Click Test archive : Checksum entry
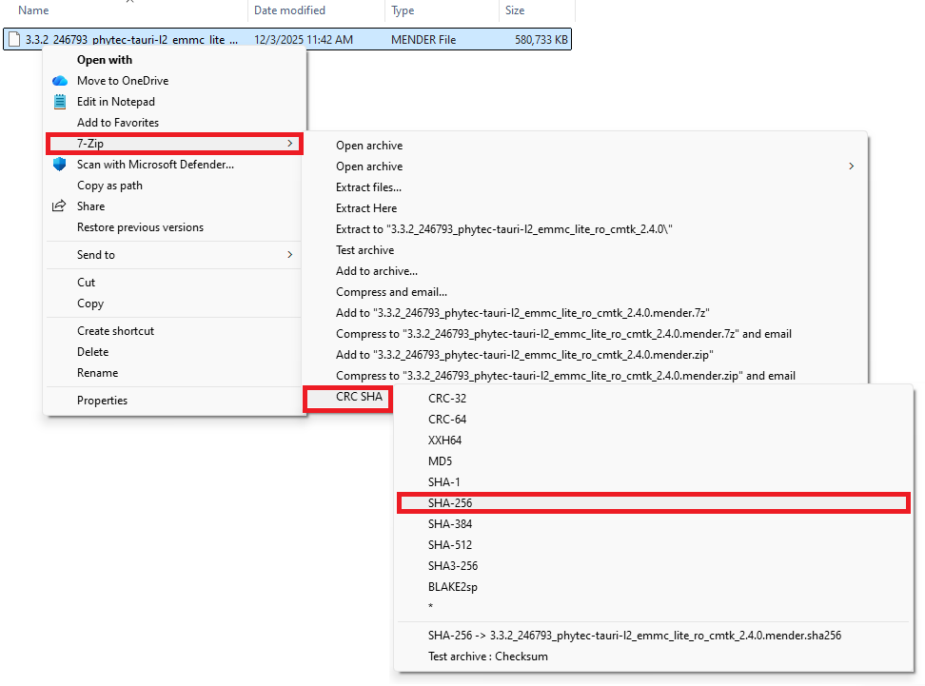The image size is (925, 686). tap(487, 656)
